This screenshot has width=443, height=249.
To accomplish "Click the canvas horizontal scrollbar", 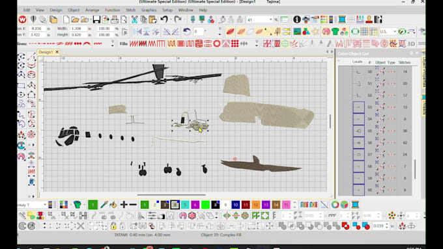I will 171,194.
